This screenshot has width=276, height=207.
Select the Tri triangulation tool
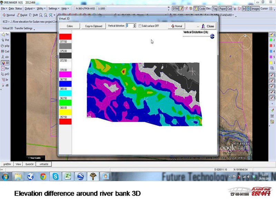(x=5, y=34)
